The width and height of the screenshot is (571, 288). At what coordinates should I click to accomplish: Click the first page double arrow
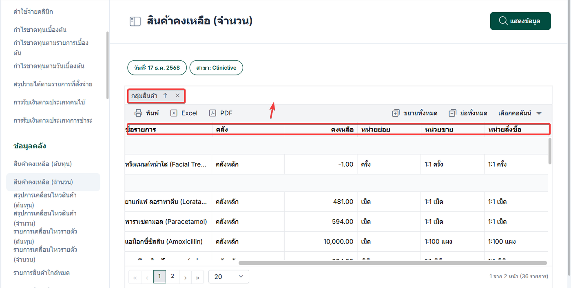[135, 277]
